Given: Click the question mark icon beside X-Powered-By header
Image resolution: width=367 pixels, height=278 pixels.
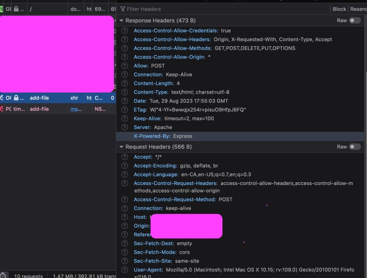Looking at the screenshot, I should point(124,136).
